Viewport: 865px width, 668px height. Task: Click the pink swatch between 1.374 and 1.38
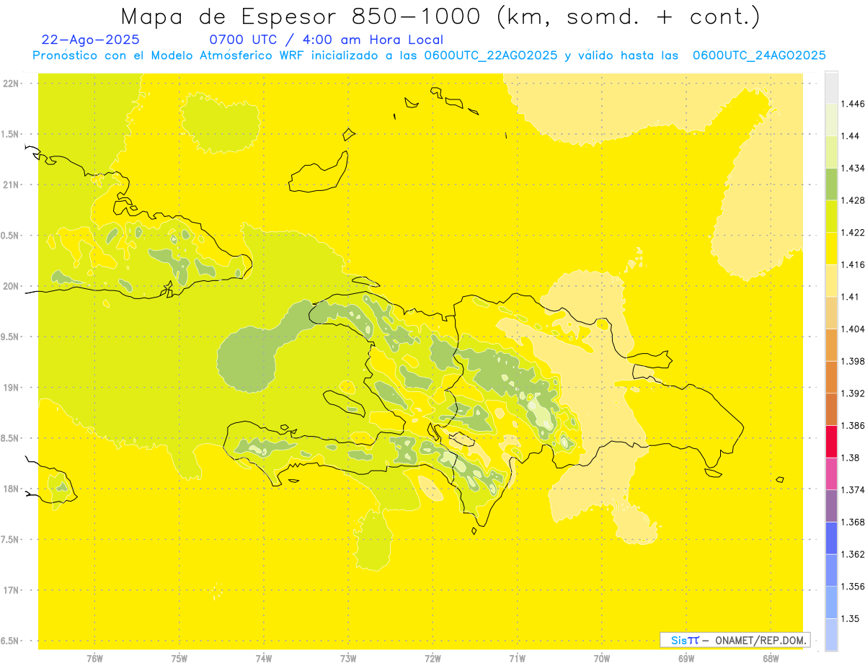point(831,473)
